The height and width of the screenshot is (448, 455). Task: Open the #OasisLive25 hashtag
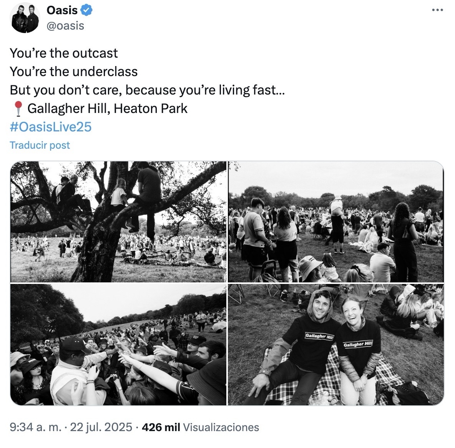click(x=51, y=127)
